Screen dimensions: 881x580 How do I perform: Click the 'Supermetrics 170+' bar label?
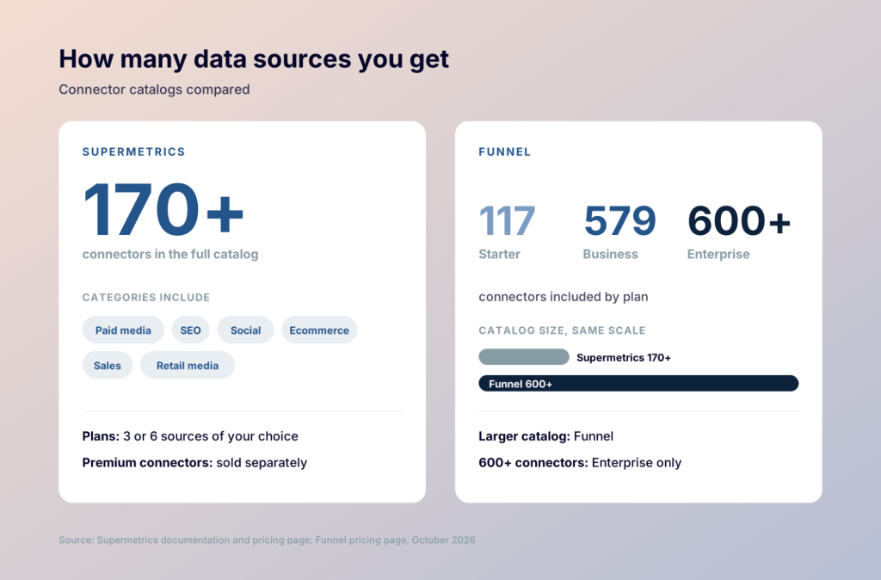point(624,357)
